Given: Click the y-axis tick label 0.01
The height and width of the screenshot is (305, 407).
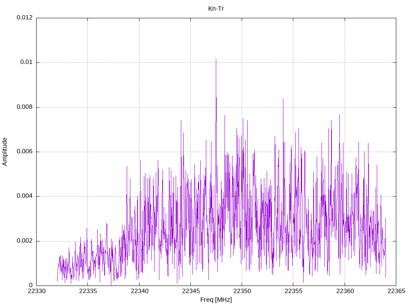Looking at the screenshot, I should (27, 62).
